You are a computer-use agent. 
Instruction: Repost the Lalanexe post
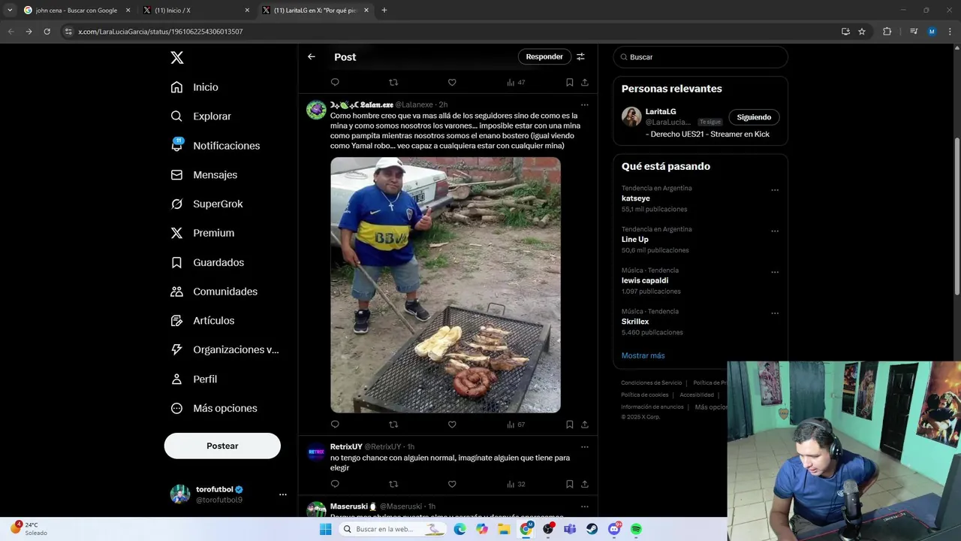393,425
